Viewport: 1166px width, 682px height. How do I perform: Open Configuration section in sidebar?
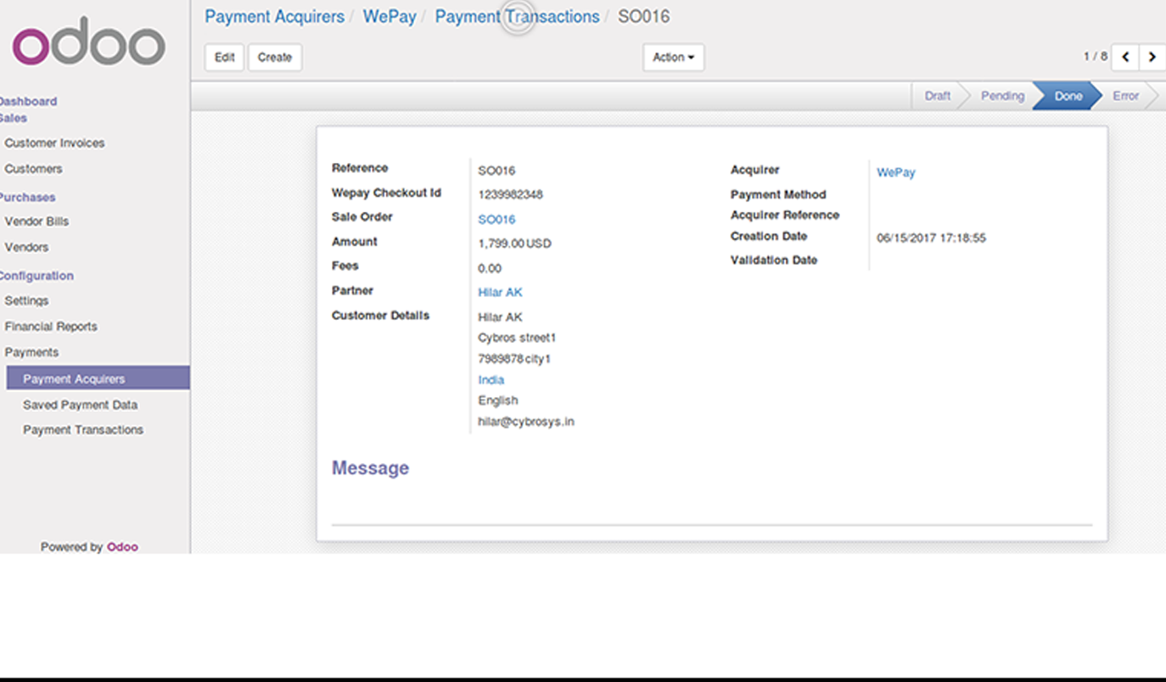(x=36, y=276)
